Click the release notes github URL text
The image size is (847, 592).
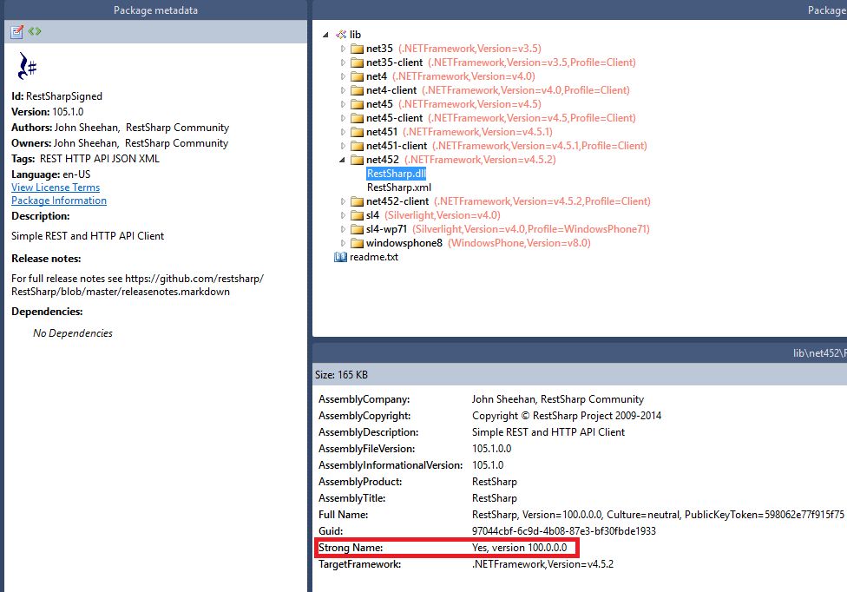point(138,286)
